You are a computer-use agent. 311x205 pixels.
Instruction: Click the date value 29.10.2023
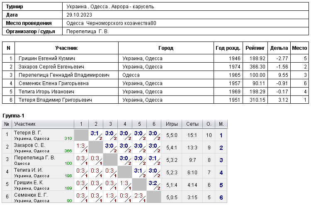click(79, 15)
